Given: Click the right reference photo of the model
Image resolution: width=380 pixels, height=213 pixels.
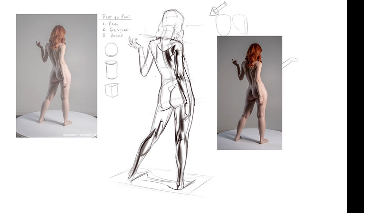Looking at the screenshot, I should tap(250, 93).
